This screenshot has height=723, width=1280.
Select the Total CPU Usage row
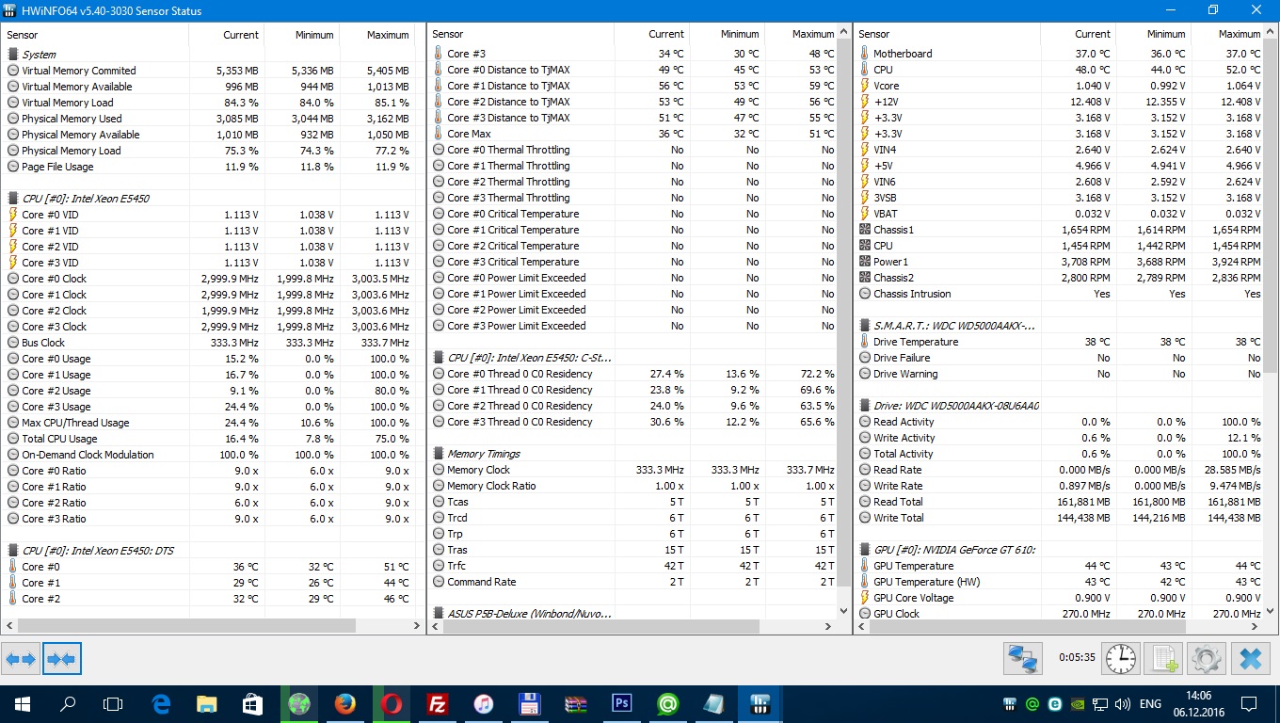point(210,439)
